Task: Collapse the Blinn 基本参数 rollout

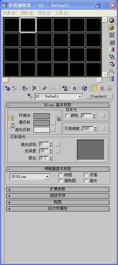Action: pyautogui.click(x=58, y=105)
